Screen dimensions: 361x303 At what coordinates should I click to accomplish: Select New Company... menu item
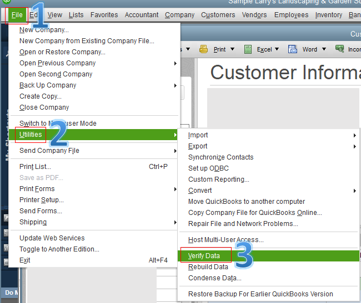[x=94, y=30]
